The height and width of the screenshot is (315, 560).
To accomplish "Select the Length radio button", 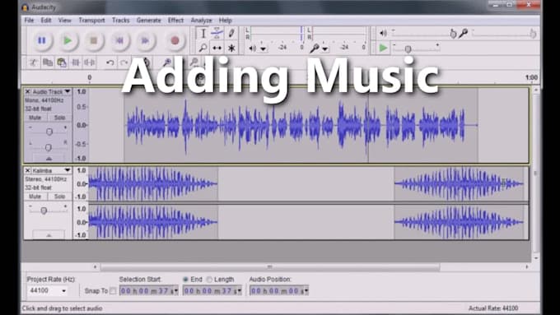I will click(209, 280).
